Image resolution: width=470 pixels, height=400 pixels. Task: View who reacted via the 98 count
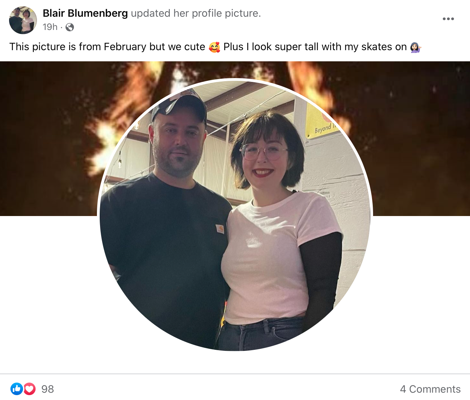point(48,389)
